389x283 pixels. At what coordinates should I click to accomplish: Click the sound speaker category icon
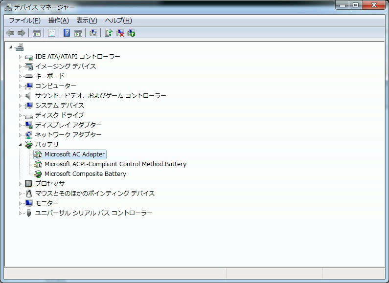[x=28, y=96]
